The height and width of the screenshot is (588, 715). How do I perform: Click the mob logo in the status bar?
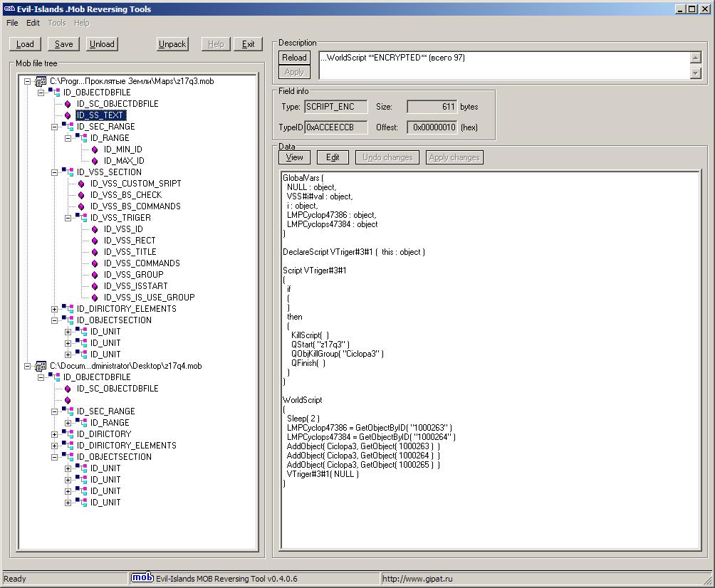coord(142,578)
